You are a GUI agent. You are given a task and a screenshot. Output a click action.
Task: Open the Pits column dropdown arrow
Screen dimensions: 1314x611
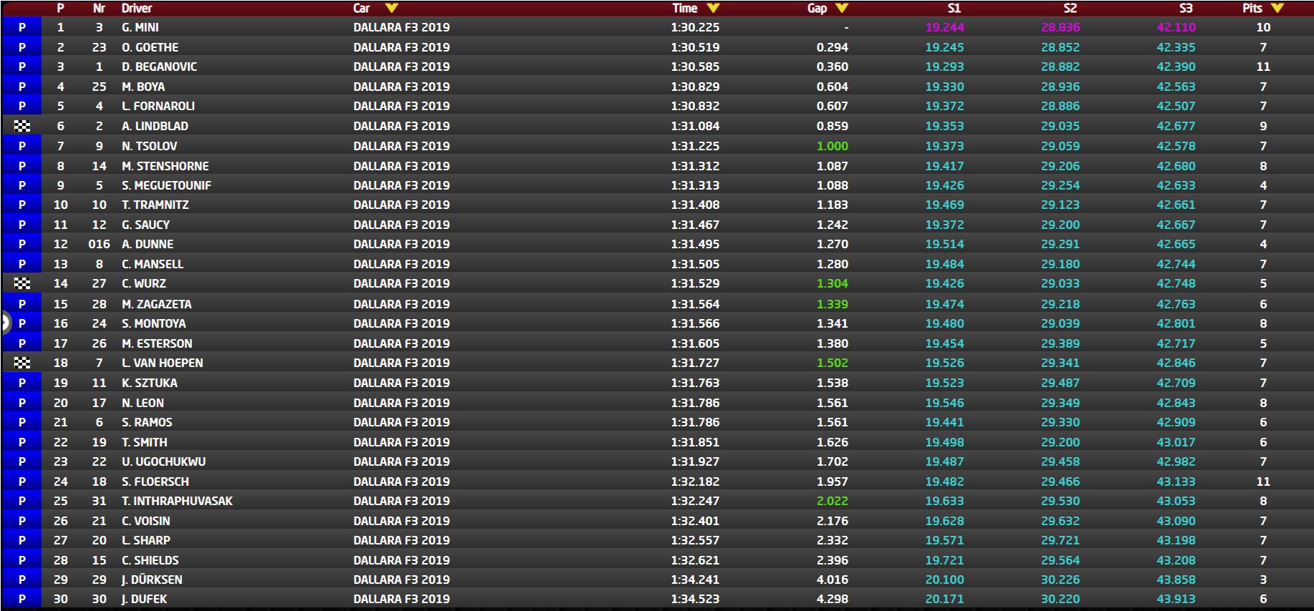point(1277,9)
